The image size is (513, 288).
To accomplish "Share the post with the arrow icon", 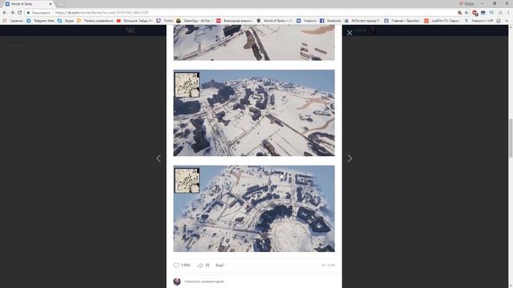I will (x=200, y=265).
